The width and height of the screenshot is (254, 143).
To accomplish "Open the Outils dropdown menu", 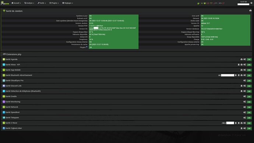I will [x=42, y=3].
